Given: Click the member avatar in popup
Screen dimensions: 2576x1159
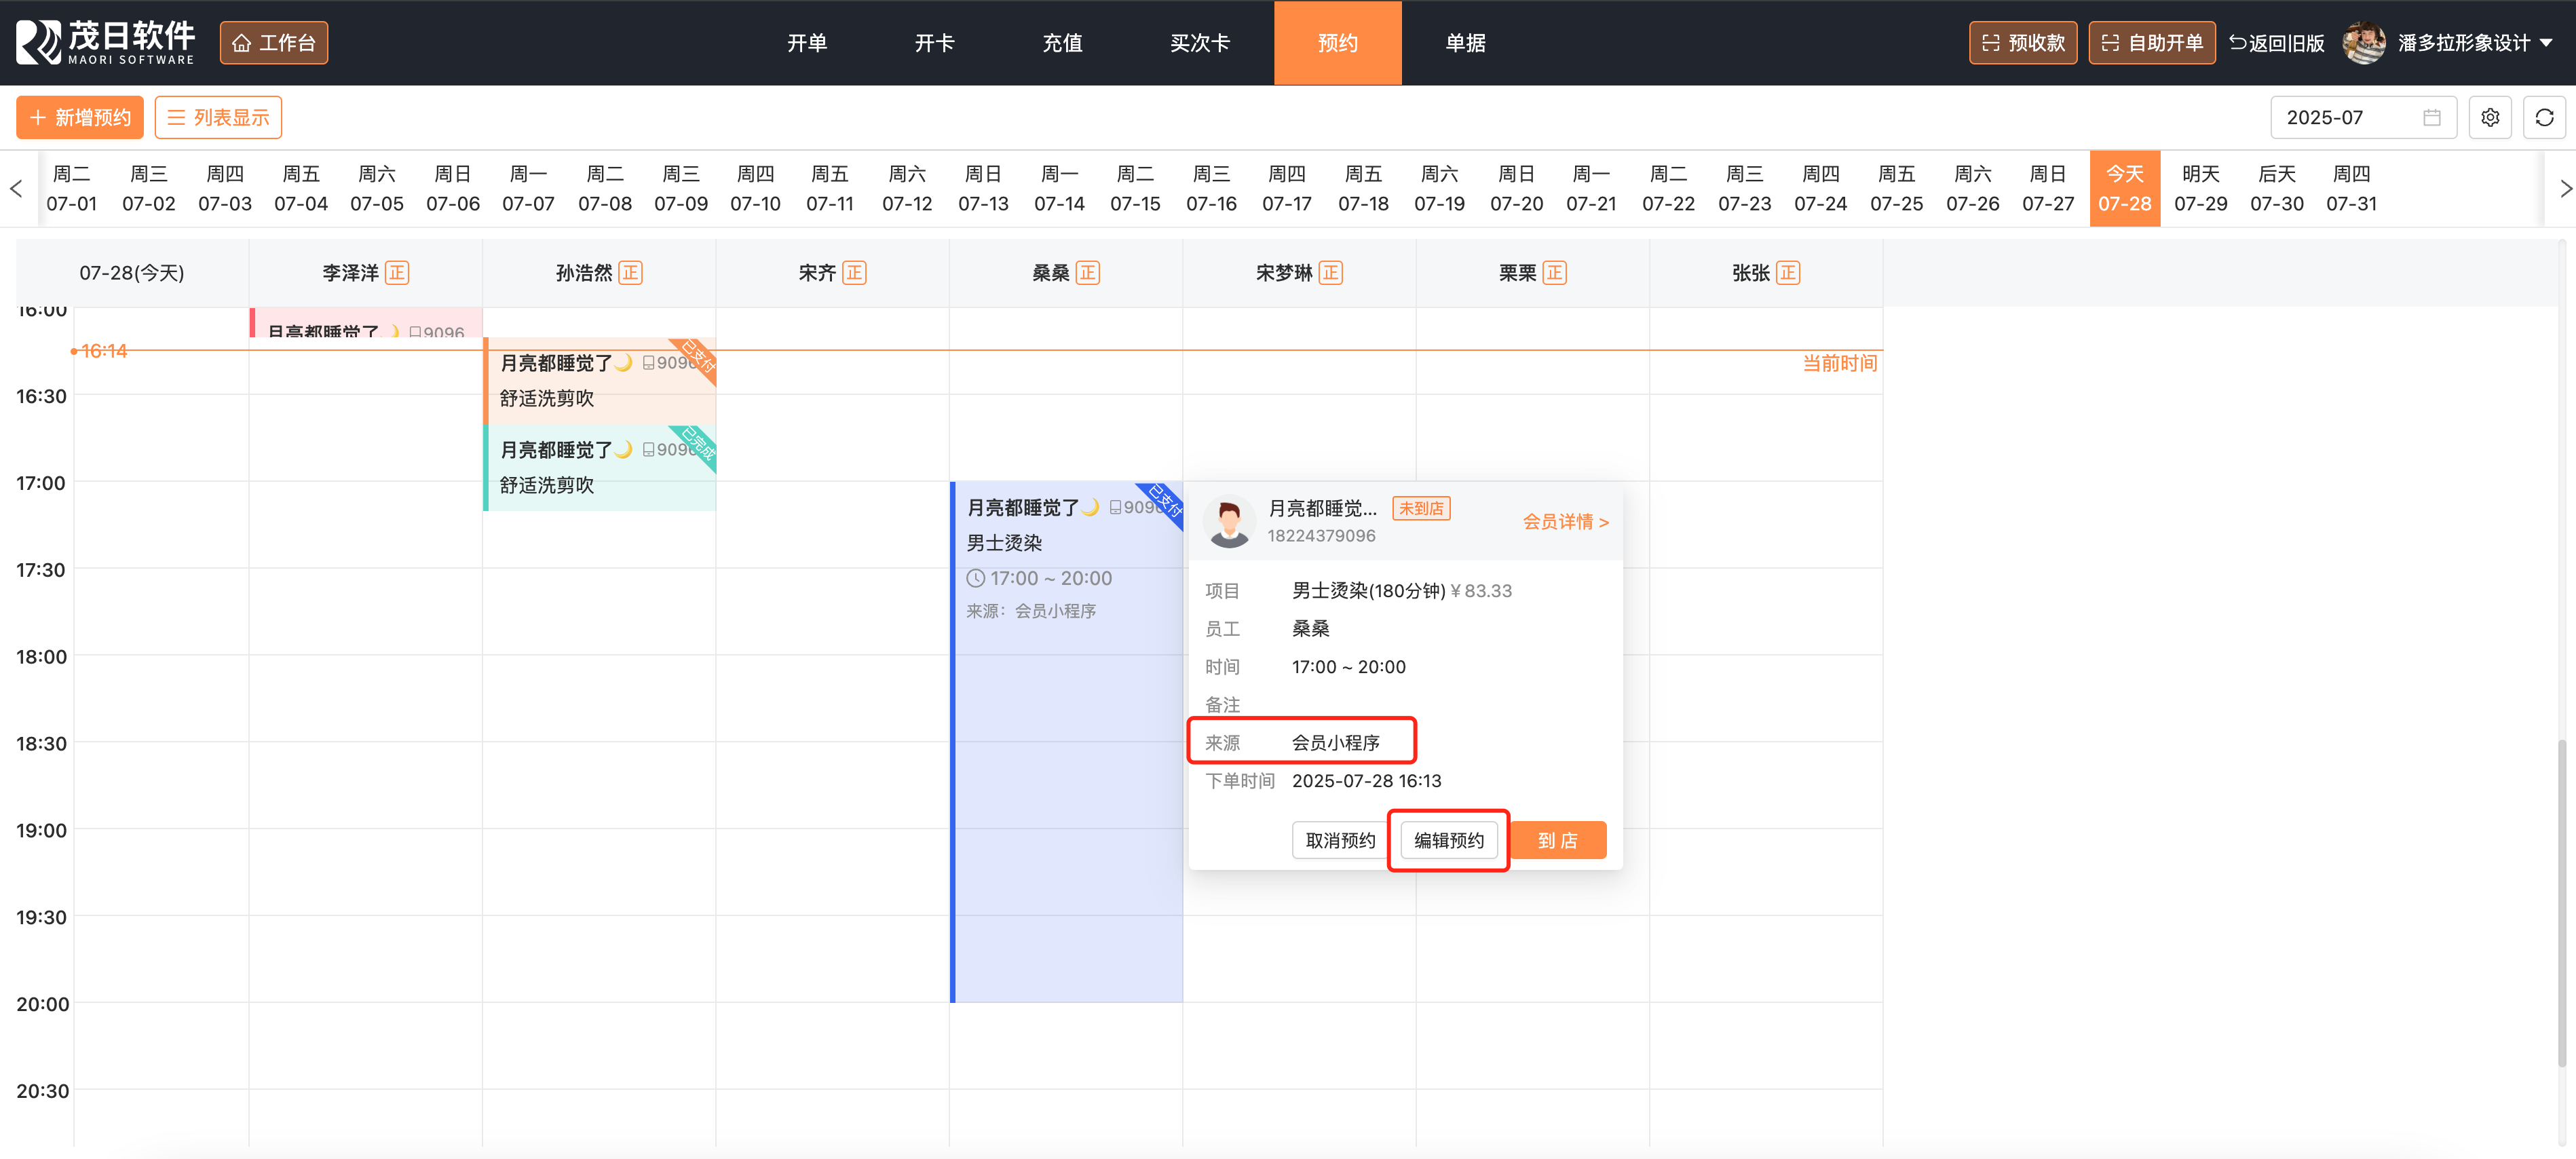Looking at the screenshot, I should point(1229,521).
